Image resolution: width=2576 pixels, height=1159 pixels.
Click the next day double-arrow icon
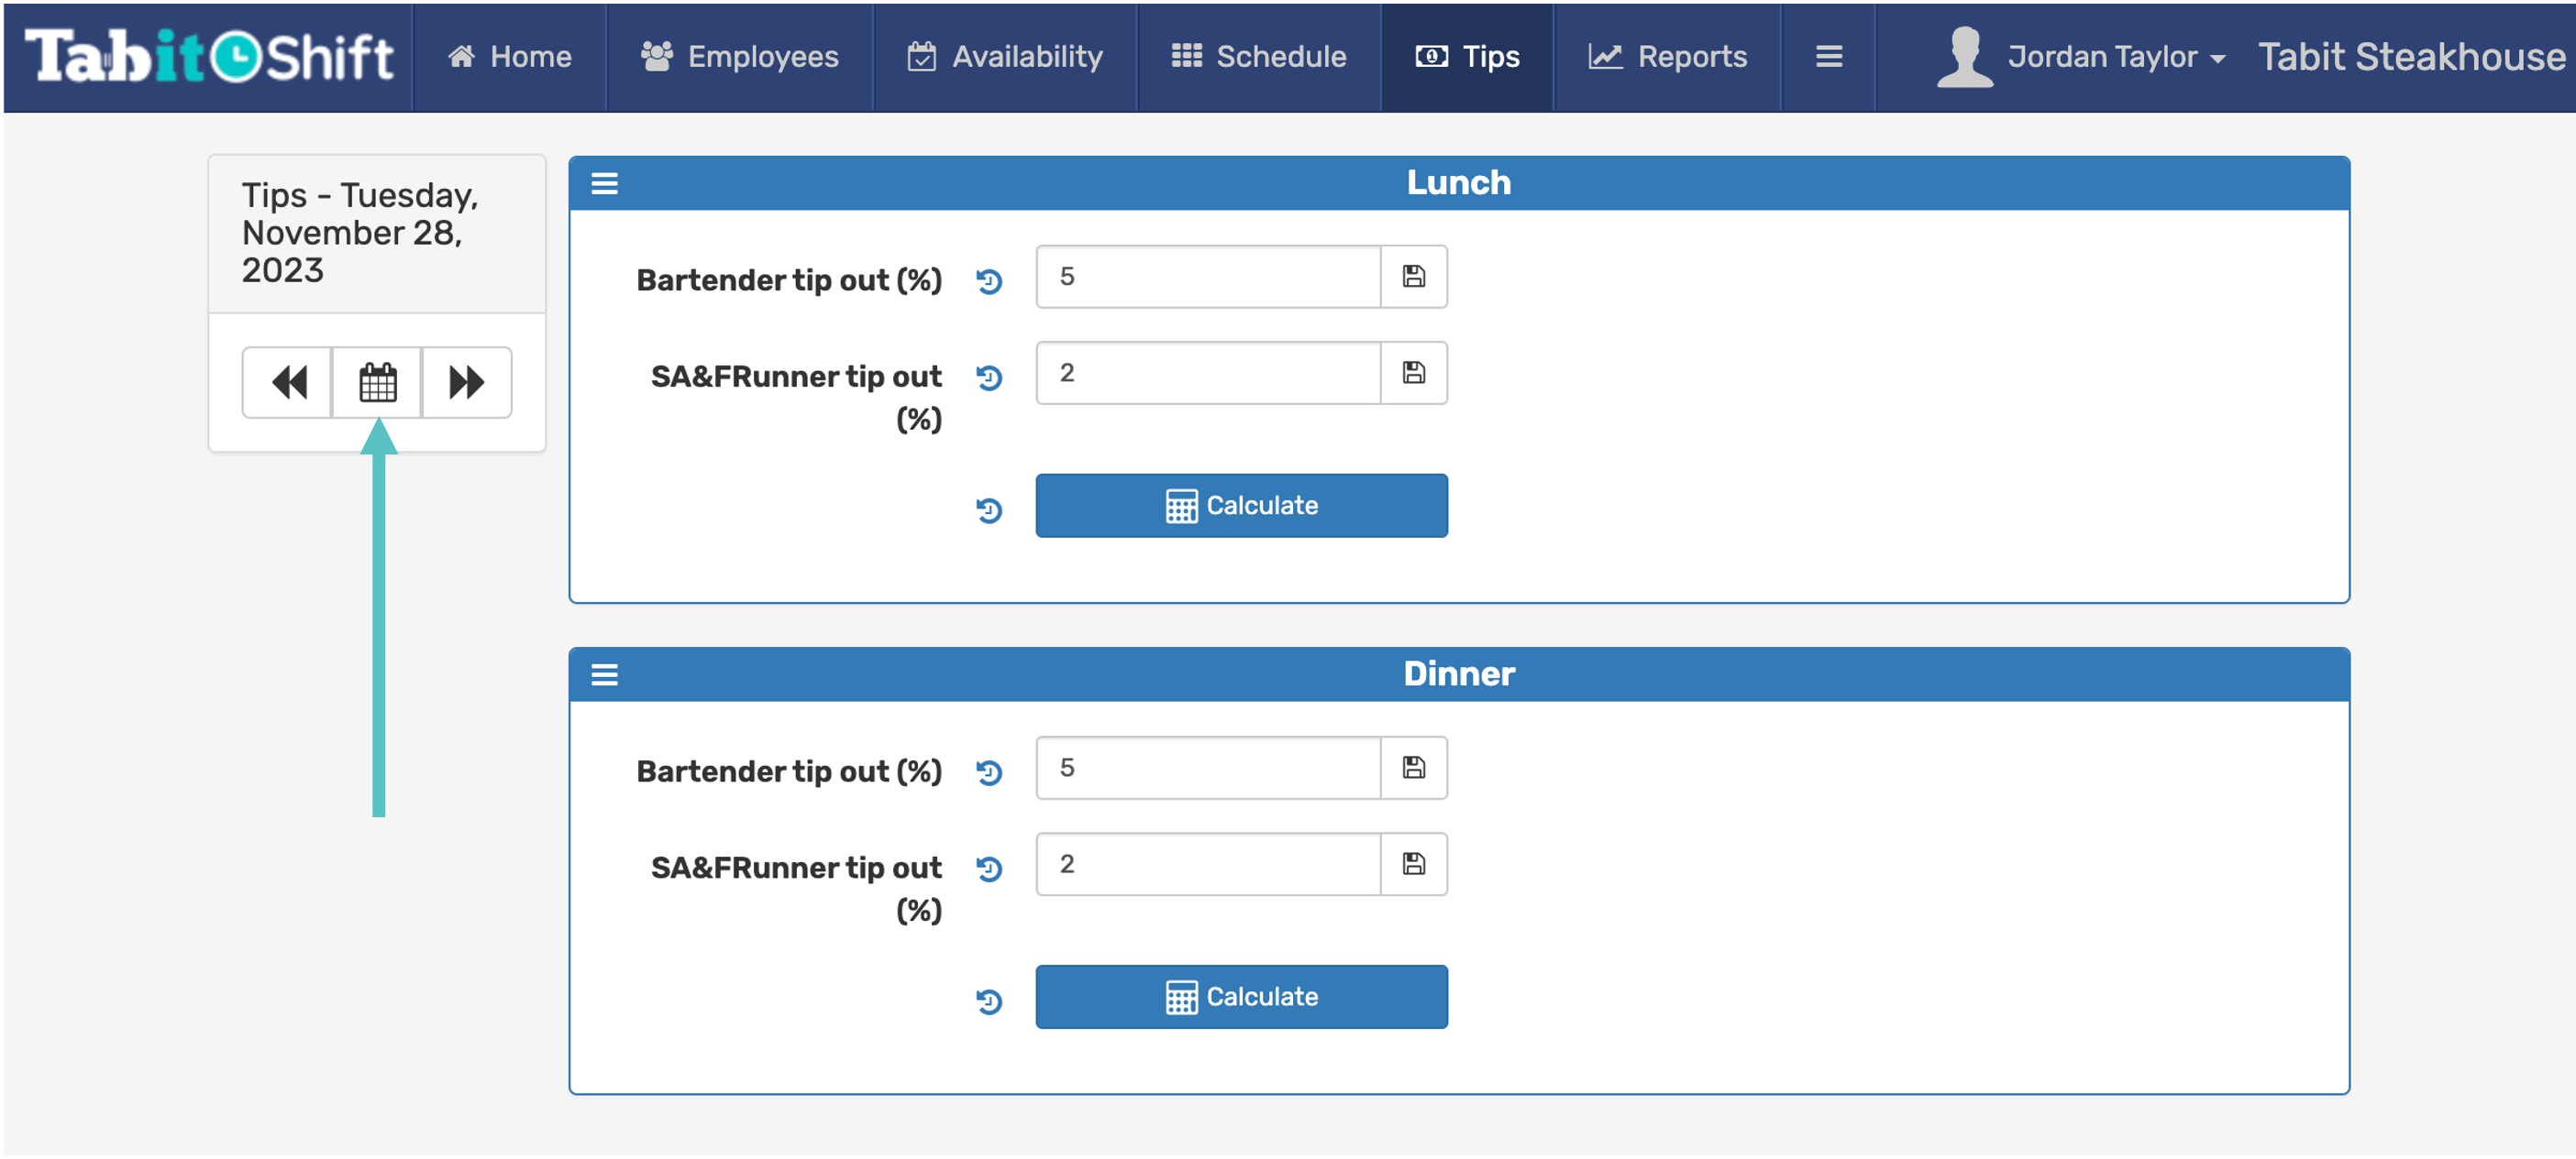pos(466,383)
